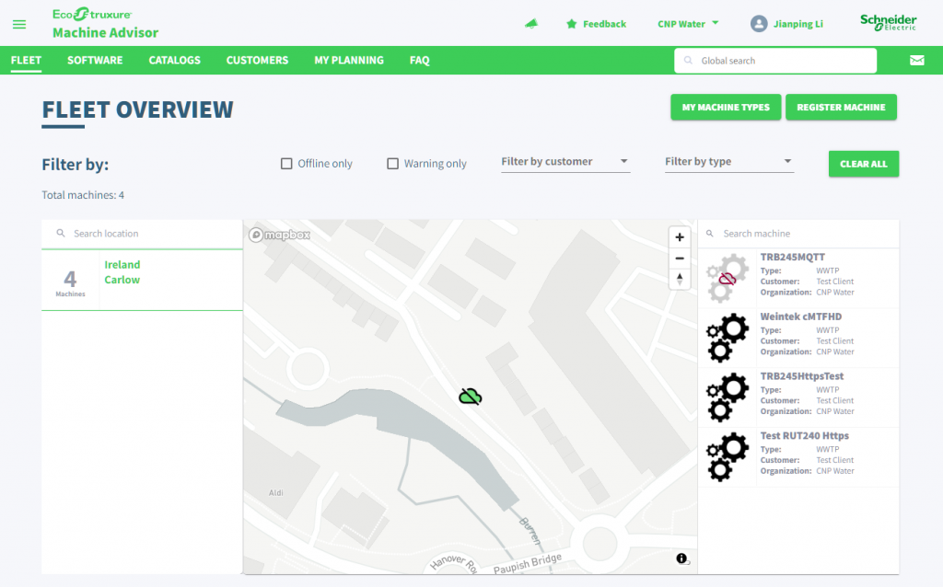Open the TRB245HttpsTest machine title
943x587 pixels.
point(802,376)
